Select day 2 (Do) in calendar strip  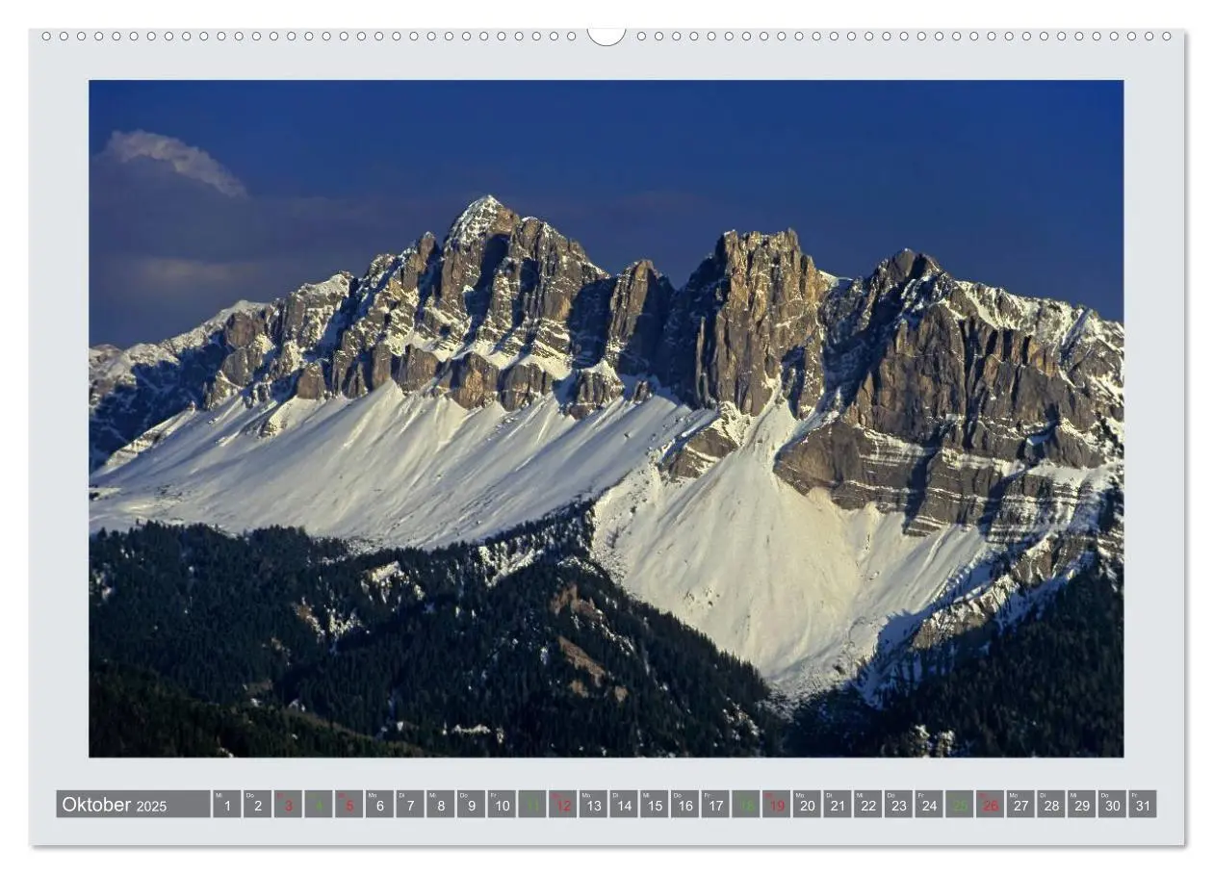click(257, 804)
